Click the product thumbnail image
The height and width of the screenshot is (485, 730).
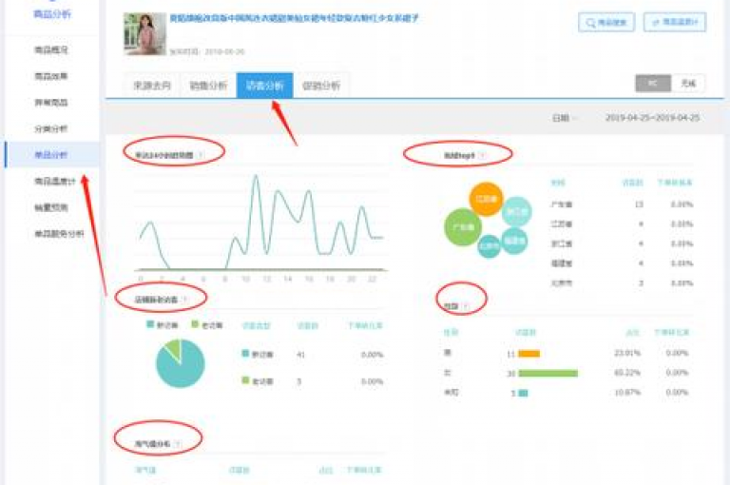click(x=144, y=34)
